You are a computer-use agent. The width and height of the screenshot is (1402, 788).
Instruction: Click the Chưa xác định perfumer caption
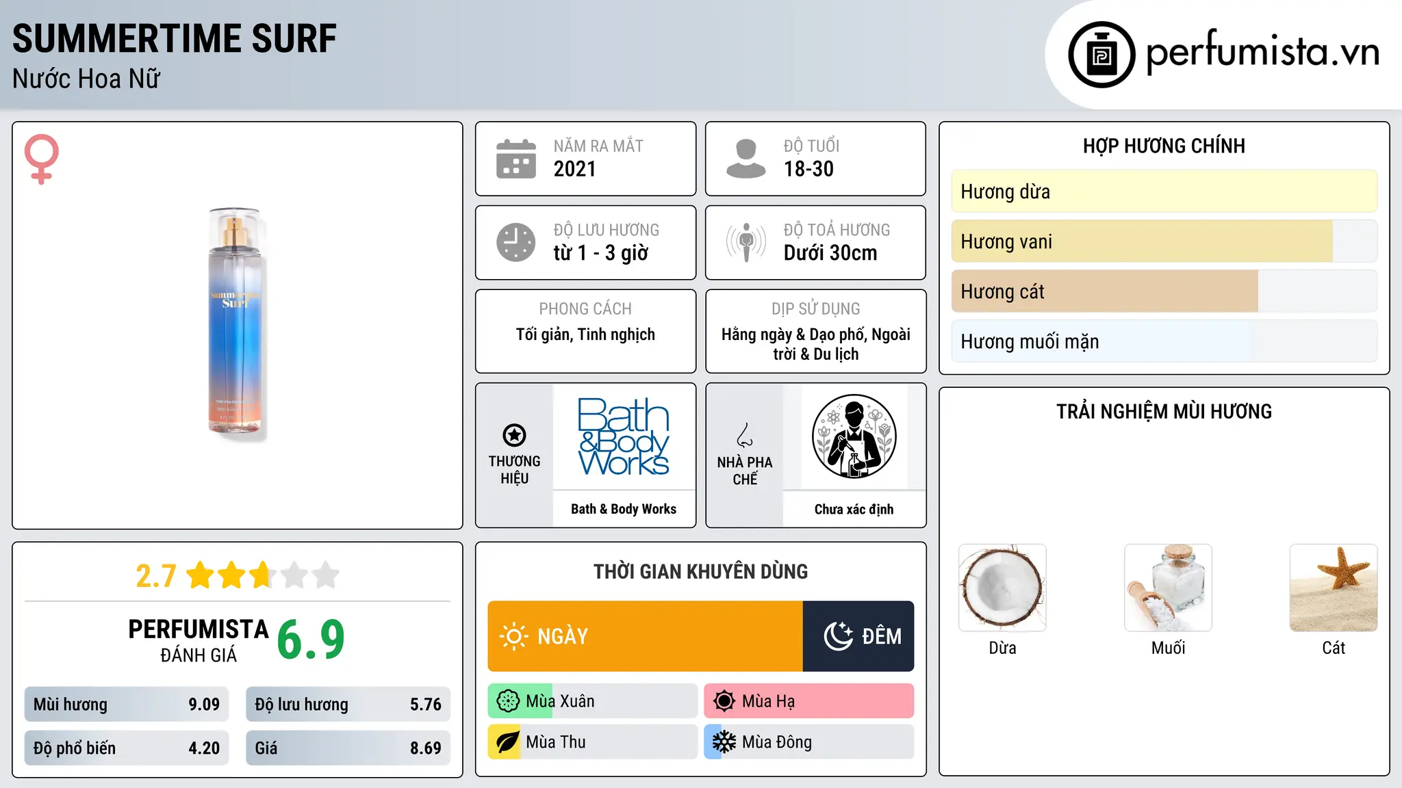coord(854,509)
